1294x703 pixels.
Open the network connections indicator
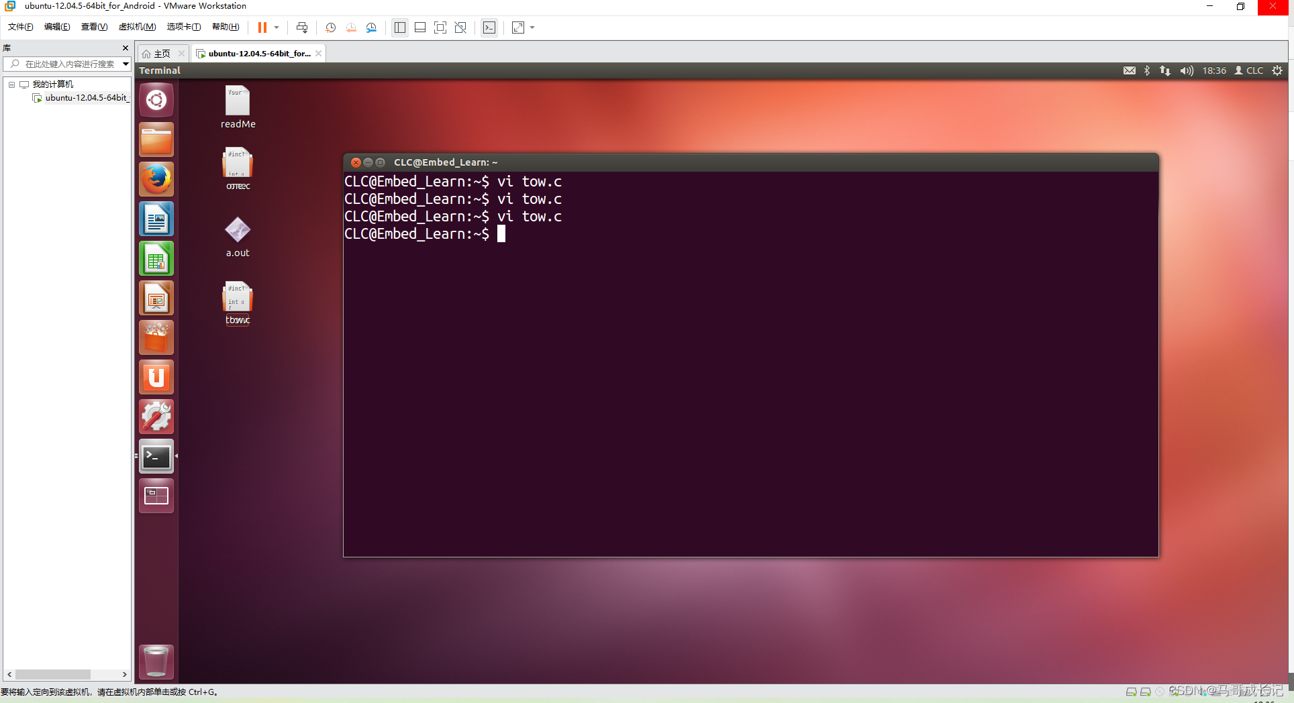1165,70
